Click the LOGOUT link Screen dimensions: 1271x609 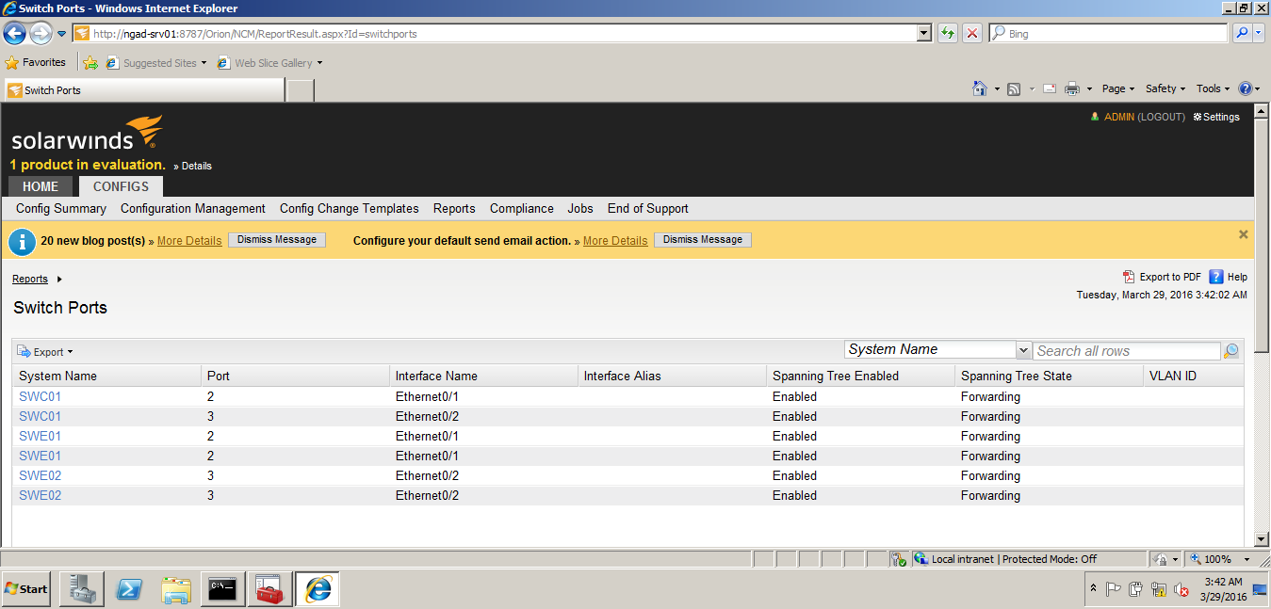1160,117
